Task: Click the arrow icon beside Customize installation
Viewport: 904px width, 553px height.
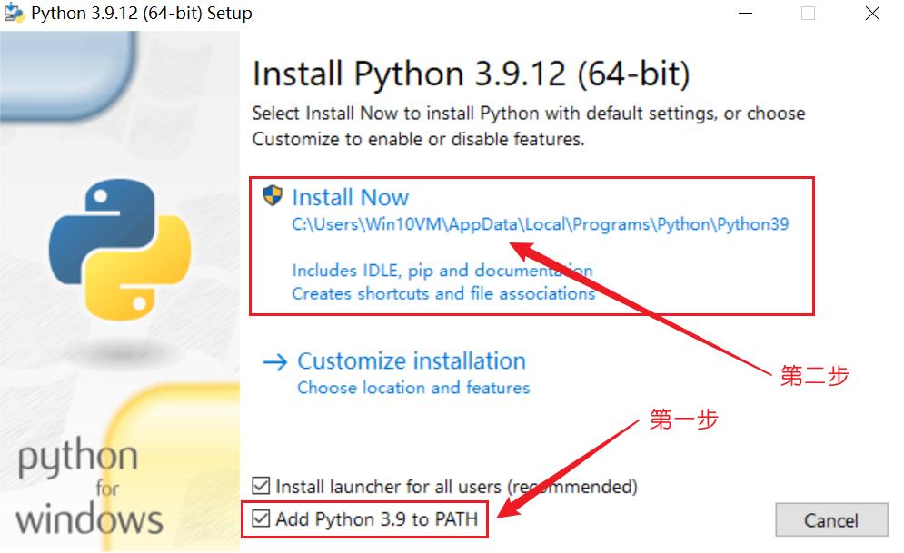Action: (274, 362)
